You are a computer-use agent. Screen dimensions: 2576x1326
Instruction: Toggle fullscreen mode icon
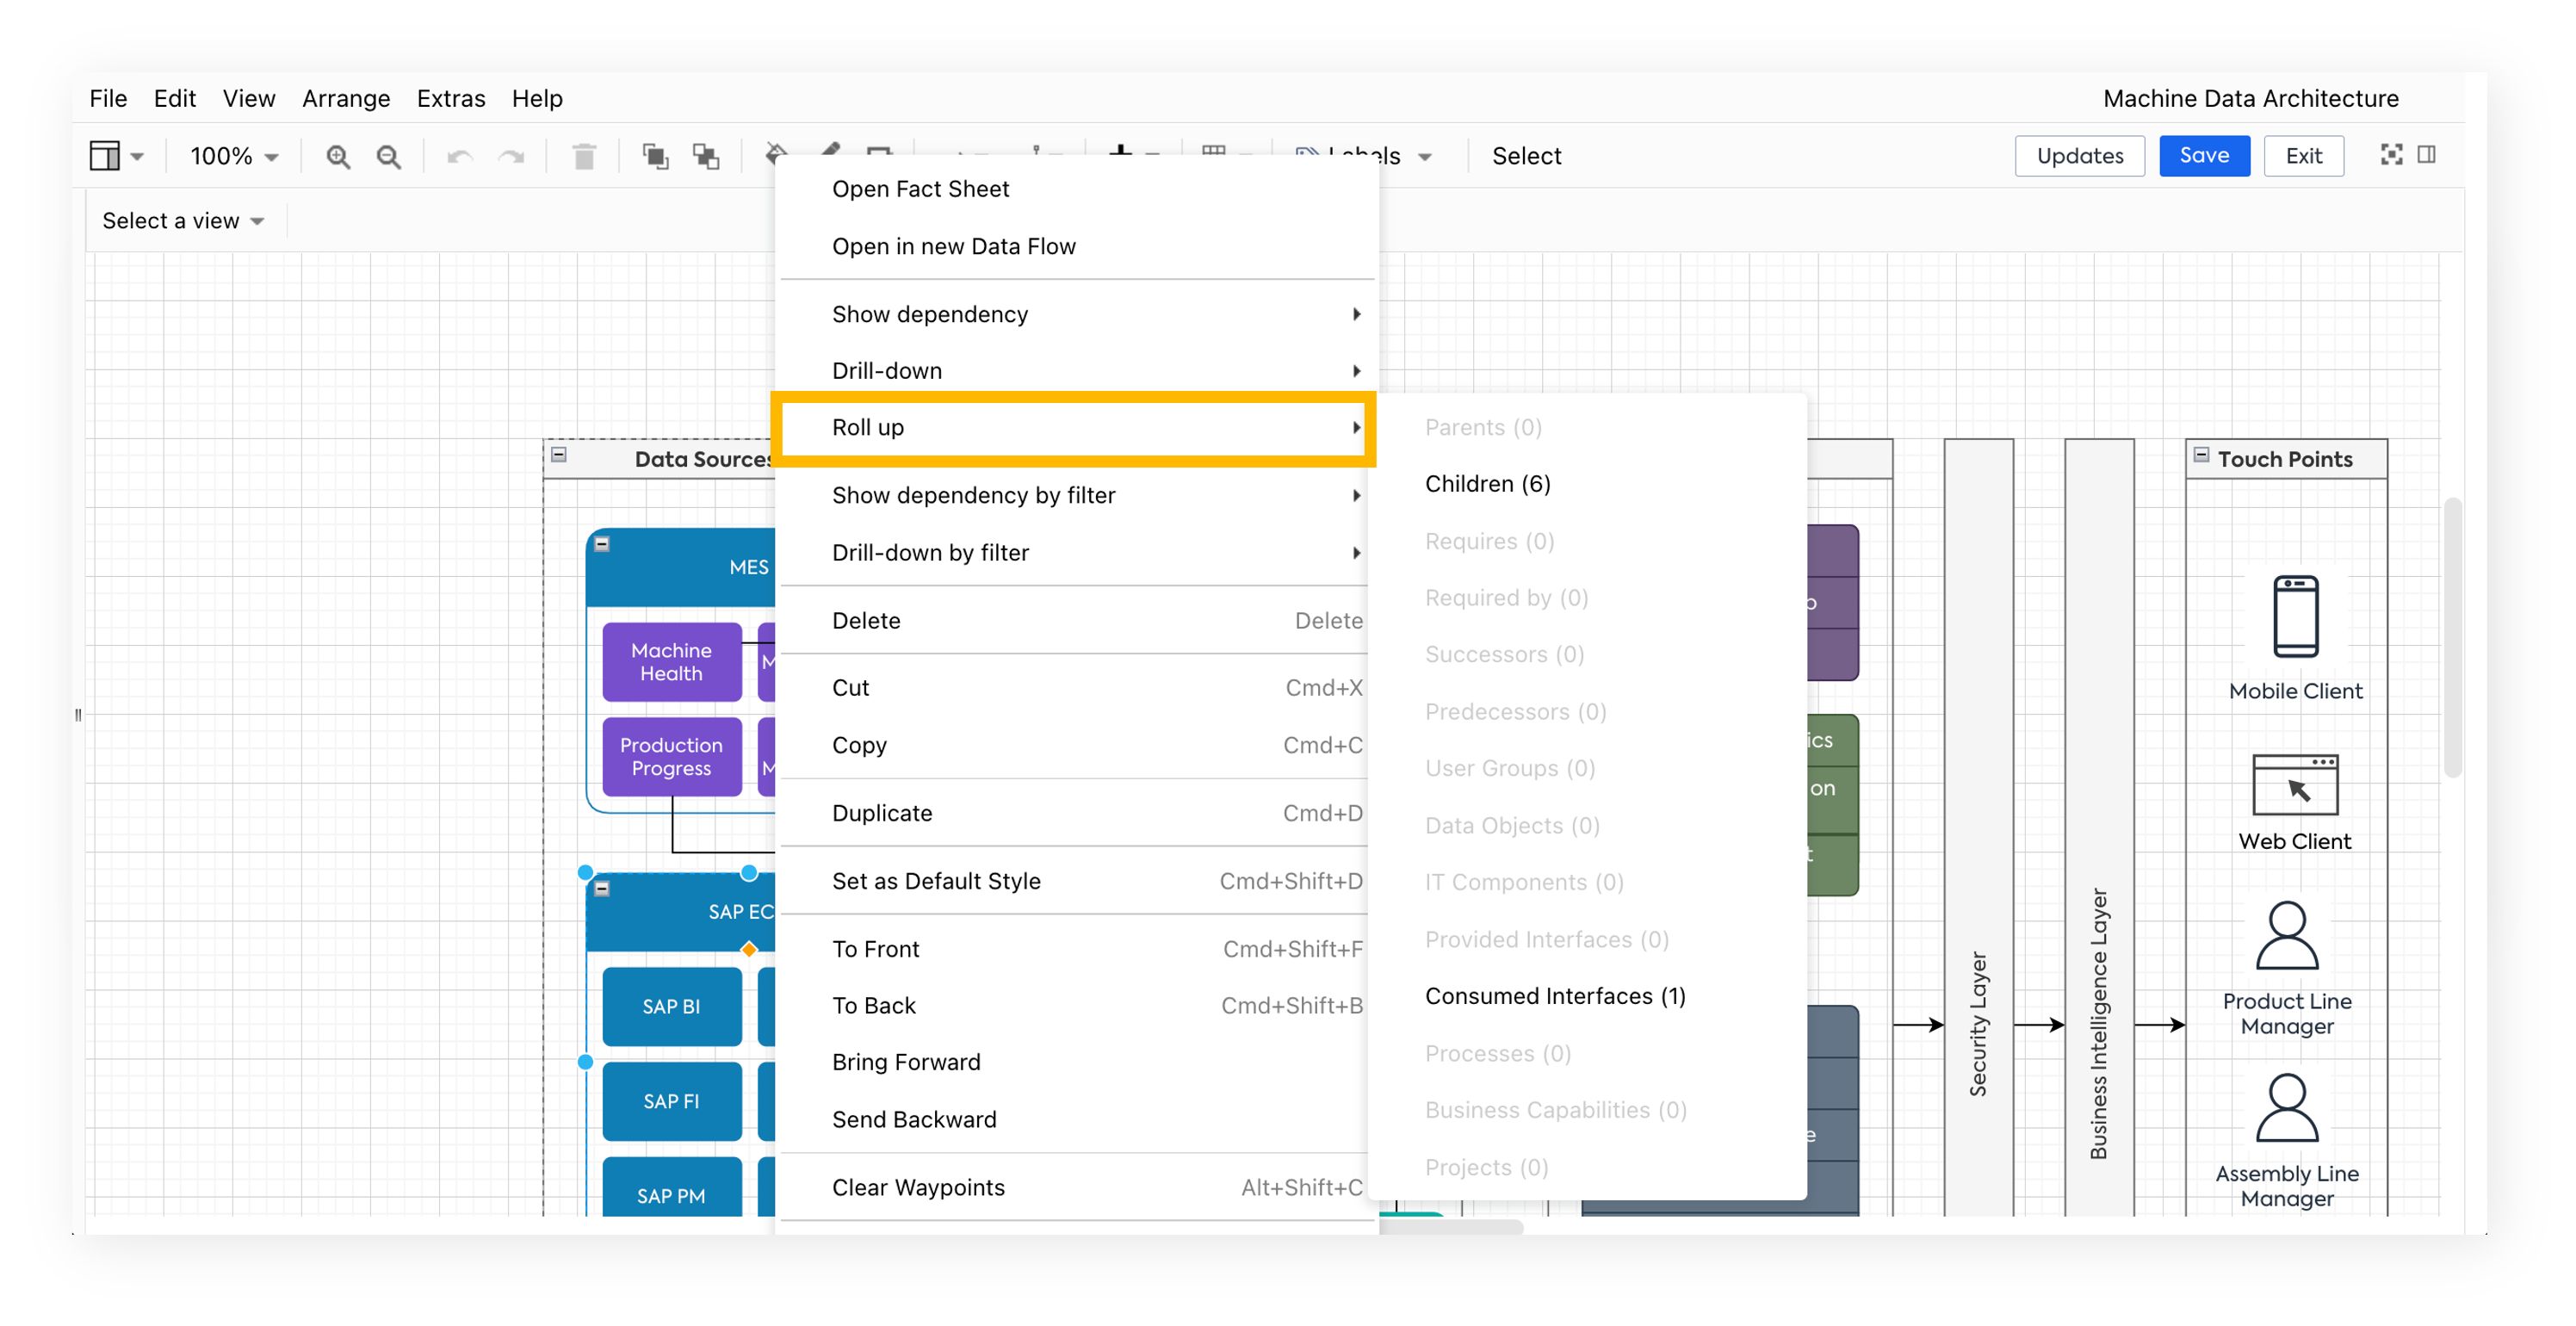pos(2391,154)
